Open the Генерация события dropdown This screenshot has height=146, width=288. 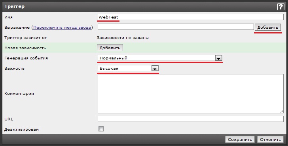pyautogui.click(x=160, y=58)
